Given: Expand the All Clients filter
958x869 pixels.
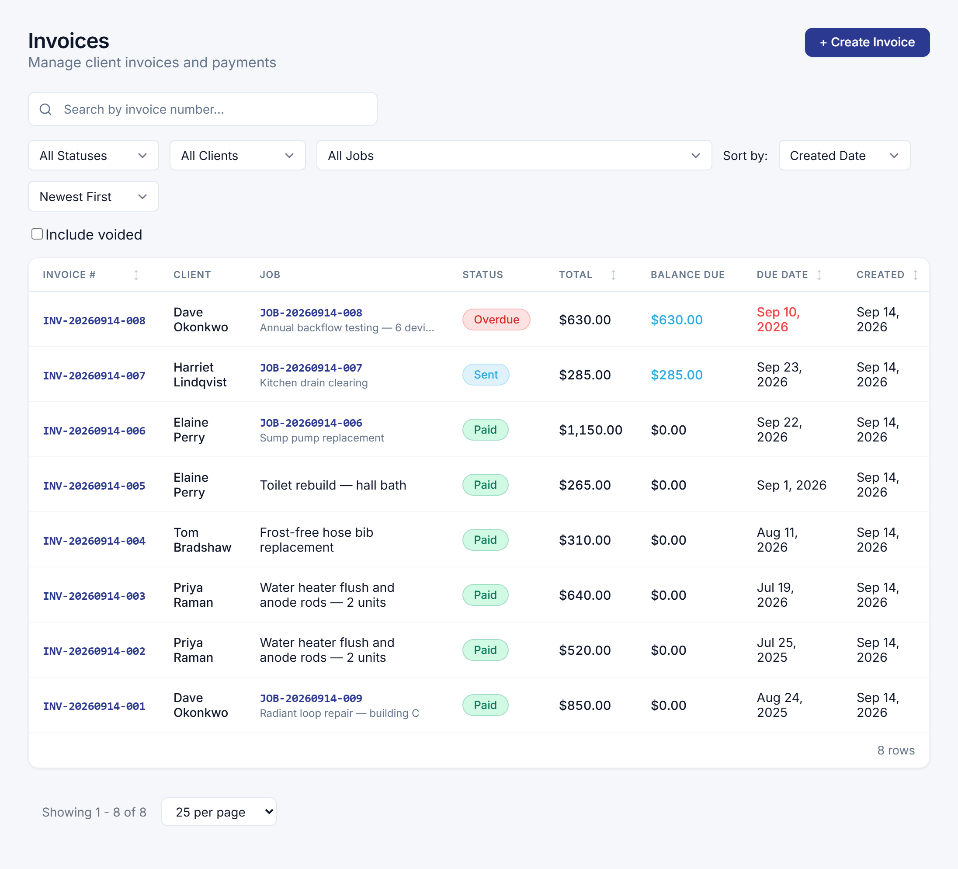Looking at the screenshot, I should 238,156.
